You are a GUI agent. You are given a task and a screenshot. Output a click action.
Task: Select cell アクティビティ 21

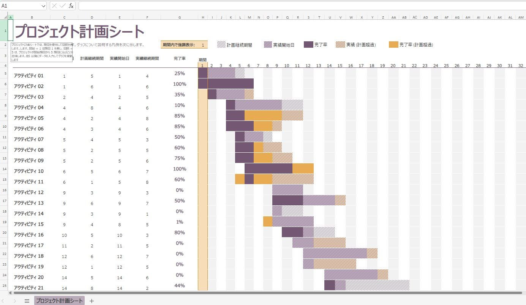point(29,288)
